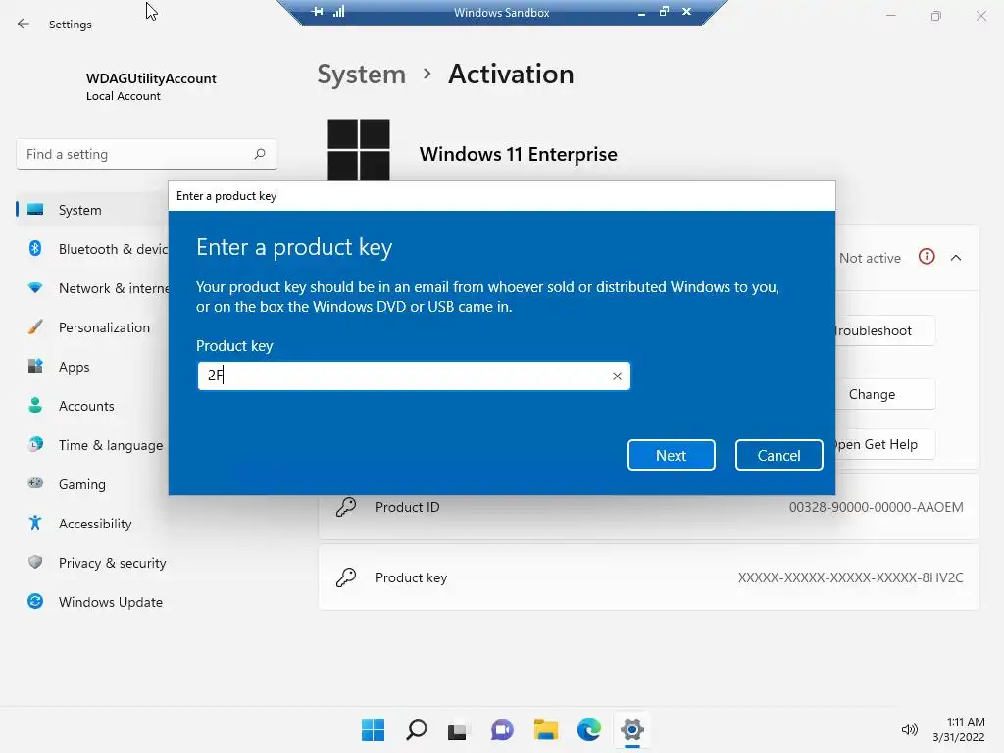Viewport: 1004px width, 753px height.
Task: Click the red info icon beside Not active
Action: (927, 257)
